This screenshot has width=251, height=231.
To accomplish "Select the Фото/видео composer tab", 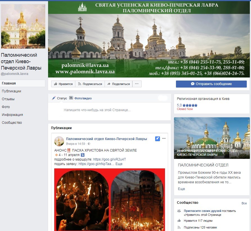I will click(80, 98).
